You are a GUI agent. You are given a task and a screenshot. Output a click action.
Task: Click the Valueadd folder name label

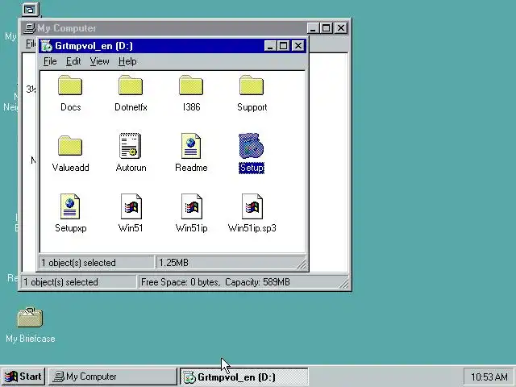[70, 168]
